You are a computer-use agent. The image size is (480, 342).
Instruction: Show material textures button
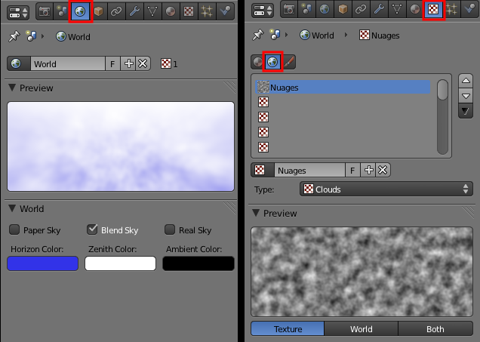click(258, 62)
